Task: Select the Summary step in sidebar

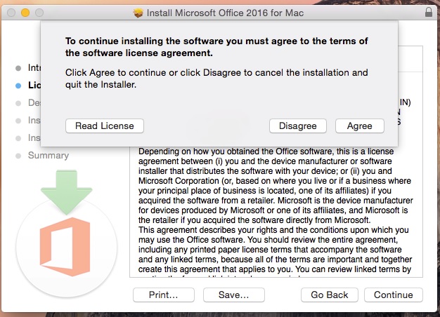Action: 48,156
